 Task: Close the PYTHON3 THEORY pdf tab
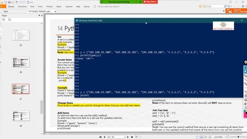56,12
